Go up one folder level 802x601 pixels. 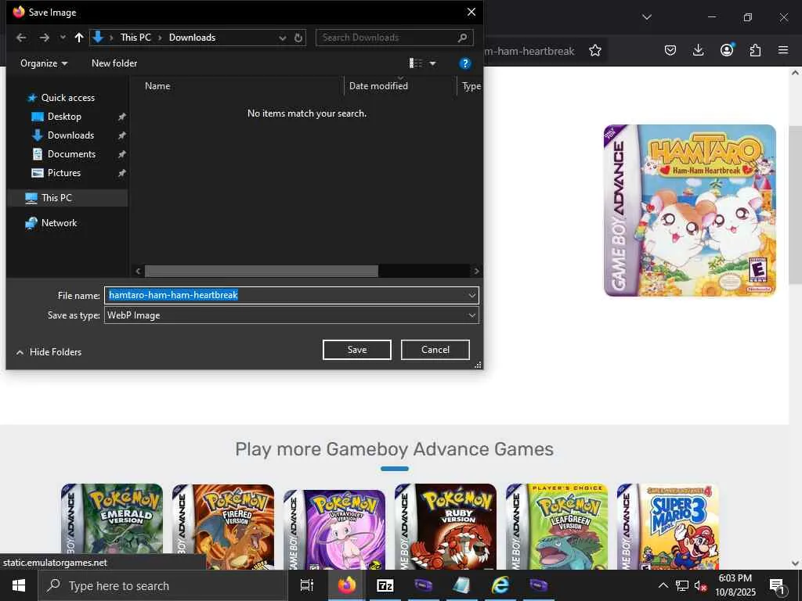[79, 38]
